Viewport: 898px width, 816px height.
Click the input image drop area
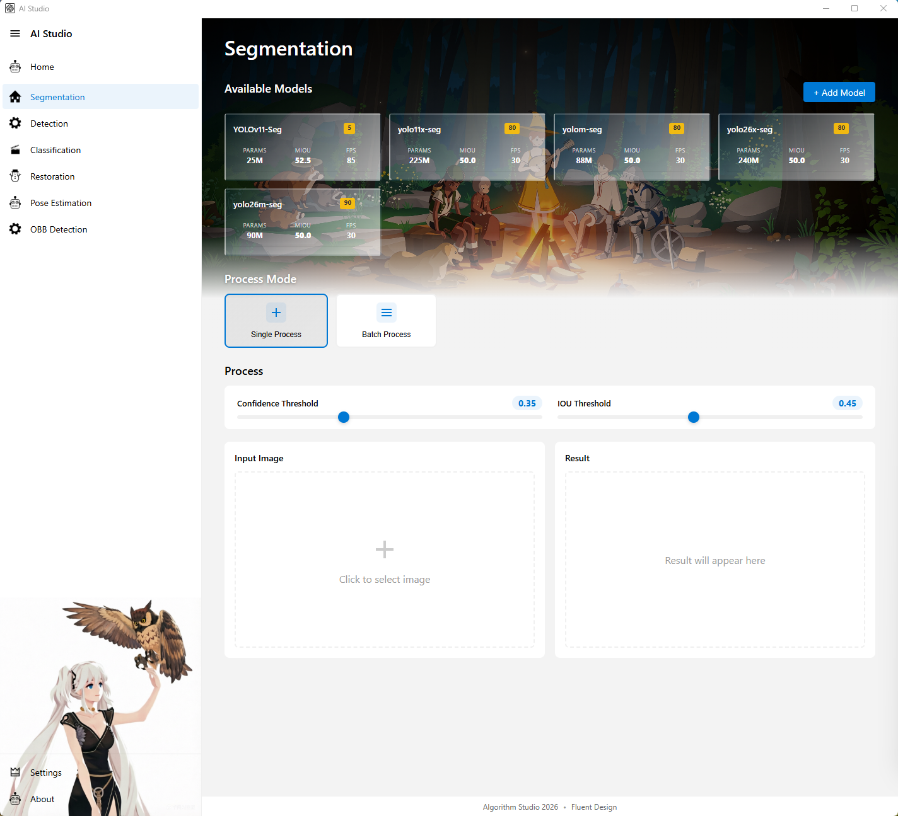coord(385,560)
